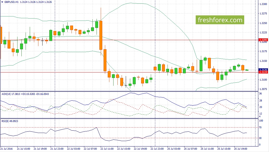Click the 22 Jul 19:00 time label
Viewport: 269px width, 152px height.
[140, 149]
